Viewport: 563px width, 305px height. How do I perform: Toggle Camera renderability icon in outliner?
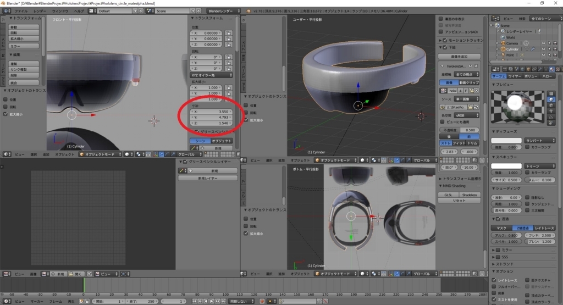(555, 43)
